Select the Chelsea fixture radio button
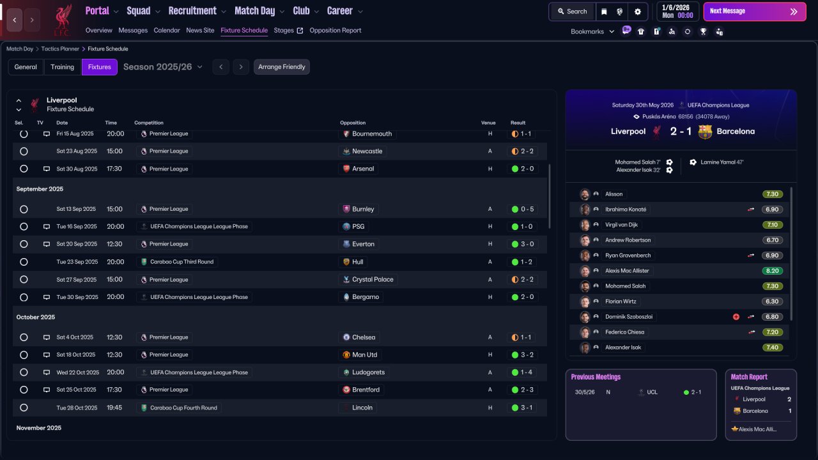The image size is (818, 460). (24, 337)
